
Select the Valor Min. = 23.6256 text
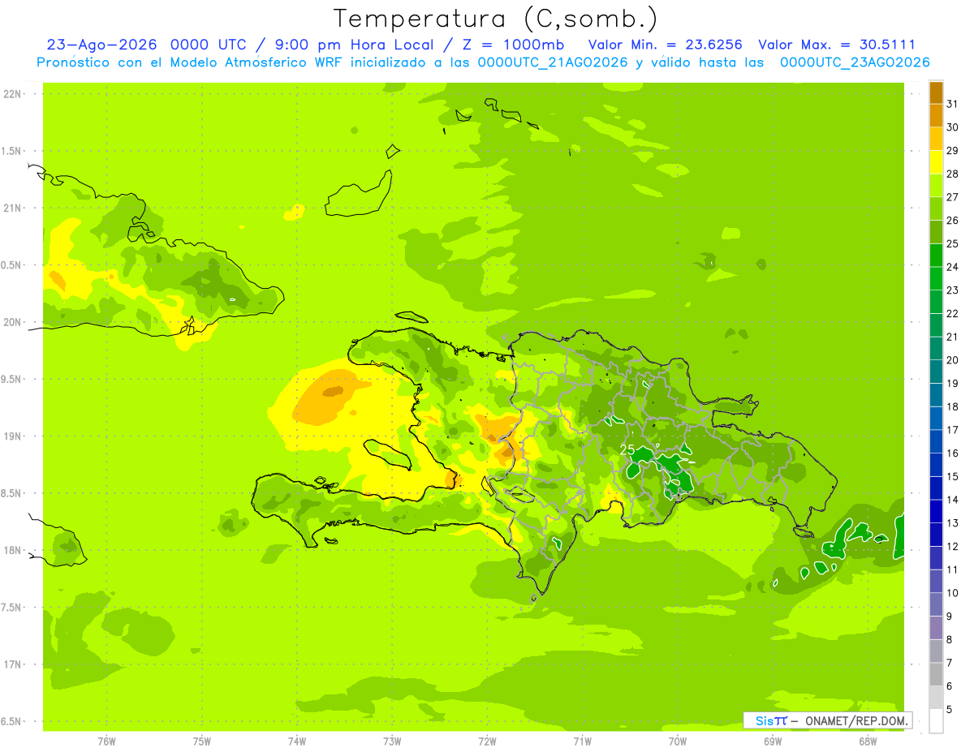pyautogui.click(x=666, y=45)
